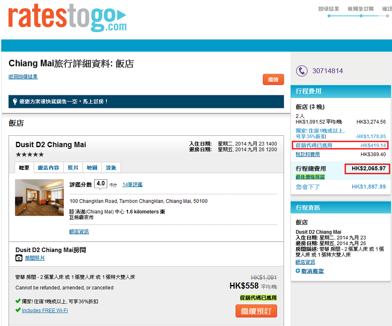Open the 設施 tab
This screenshot has height=326, width=392.
[x=111, y=167]
